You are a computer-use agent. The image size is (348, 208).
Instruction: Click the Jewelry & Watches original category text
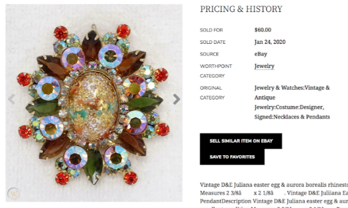292,88
